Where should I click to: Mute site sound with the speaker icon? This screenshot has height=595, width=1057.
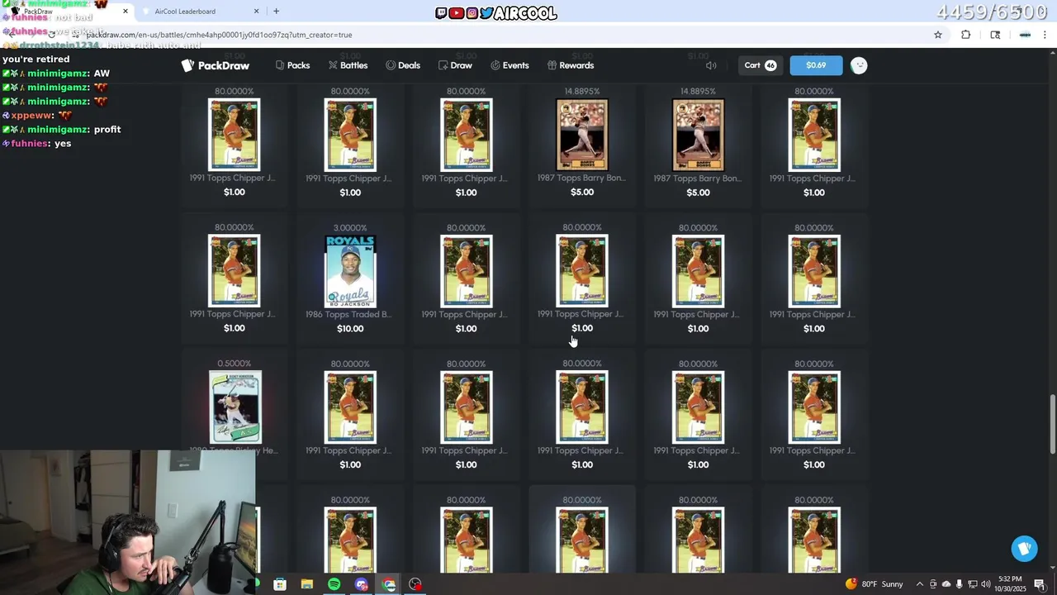tap(711, 65)
